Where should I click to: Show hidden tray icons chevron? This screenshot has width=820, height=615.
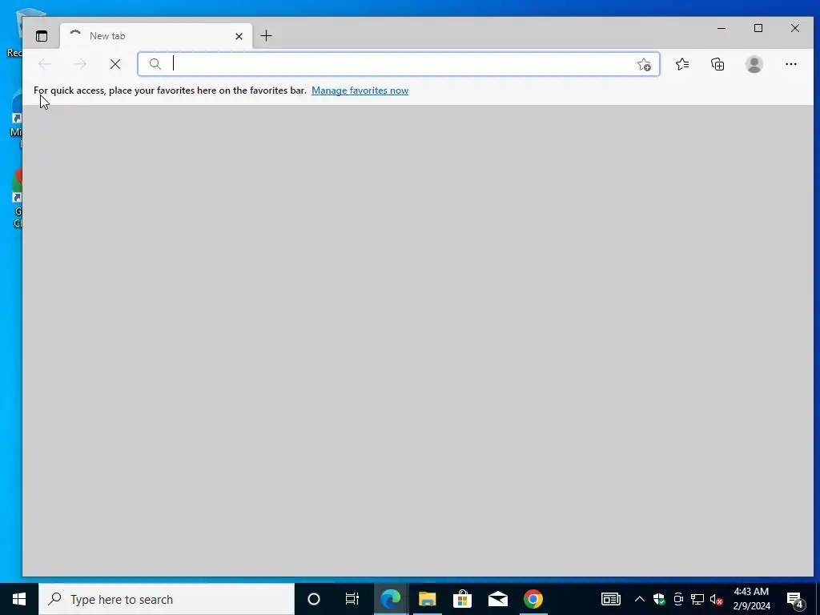tap(639, 599)
